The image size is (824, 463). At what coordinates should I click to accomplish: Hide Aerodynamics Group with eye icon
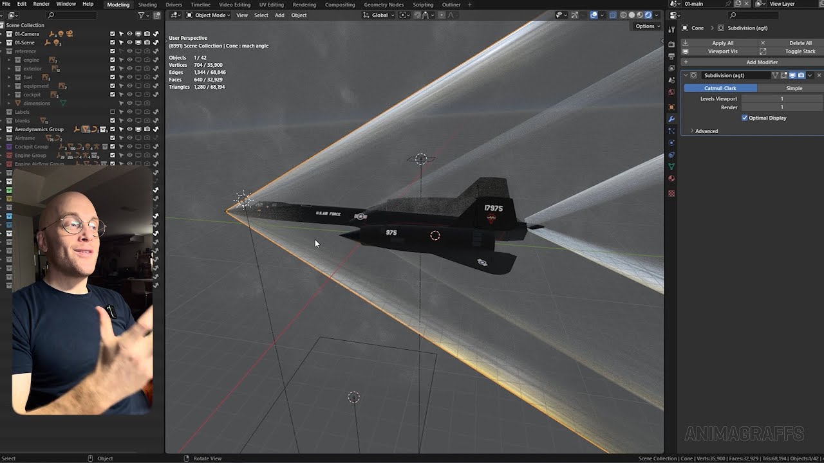tap(129, 129)
